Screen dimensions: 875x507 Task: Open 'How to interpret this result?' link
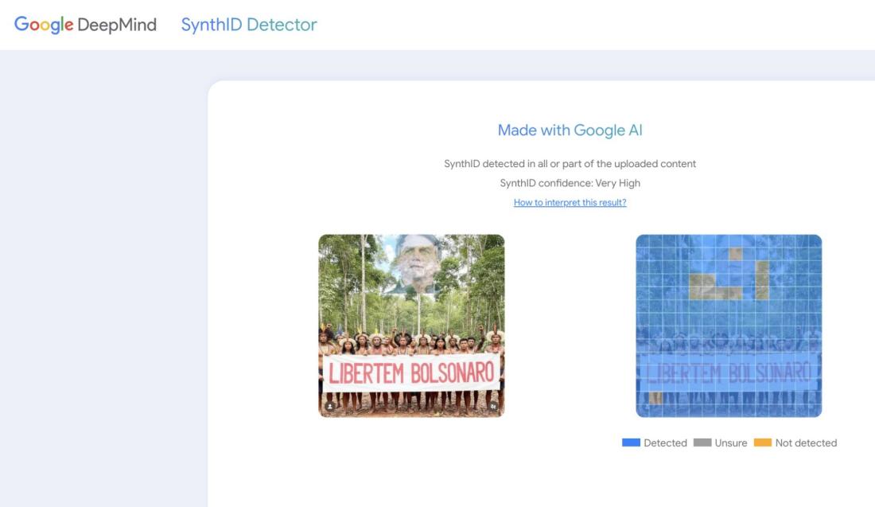pyautogui.click(x=570, y=203)
